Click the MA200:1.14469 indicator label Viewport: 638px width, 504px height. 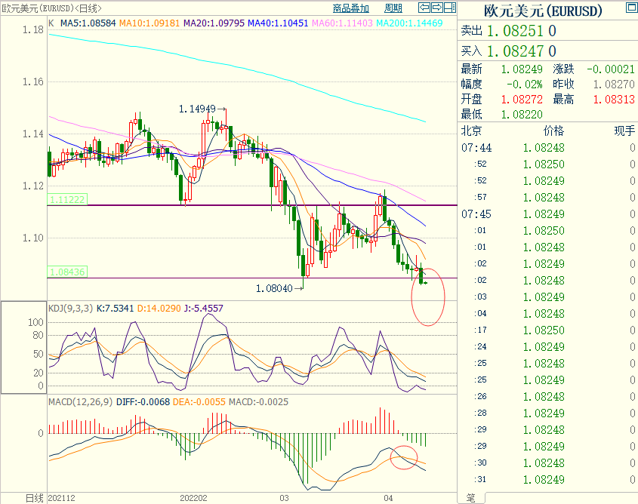click(x=409, y=23)
